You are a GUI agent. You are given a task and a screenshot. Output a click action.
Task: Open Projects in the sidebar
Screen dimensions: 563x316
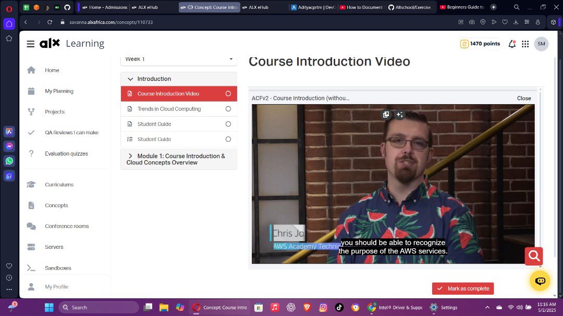coord(55,112)
